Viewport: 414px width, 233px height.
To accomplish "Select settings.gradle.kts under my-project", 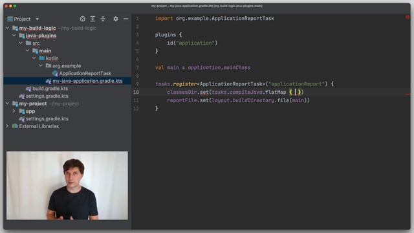I will tap(43, 118).
